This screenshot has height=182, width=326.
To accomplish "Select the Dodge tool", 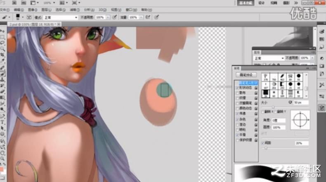I will 2,110.
